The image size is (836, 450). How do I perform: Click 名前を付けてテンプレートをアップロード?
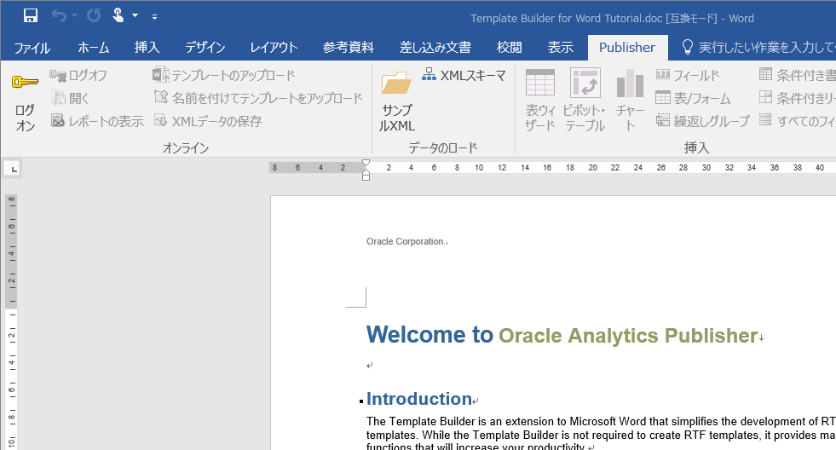(258, 98)
